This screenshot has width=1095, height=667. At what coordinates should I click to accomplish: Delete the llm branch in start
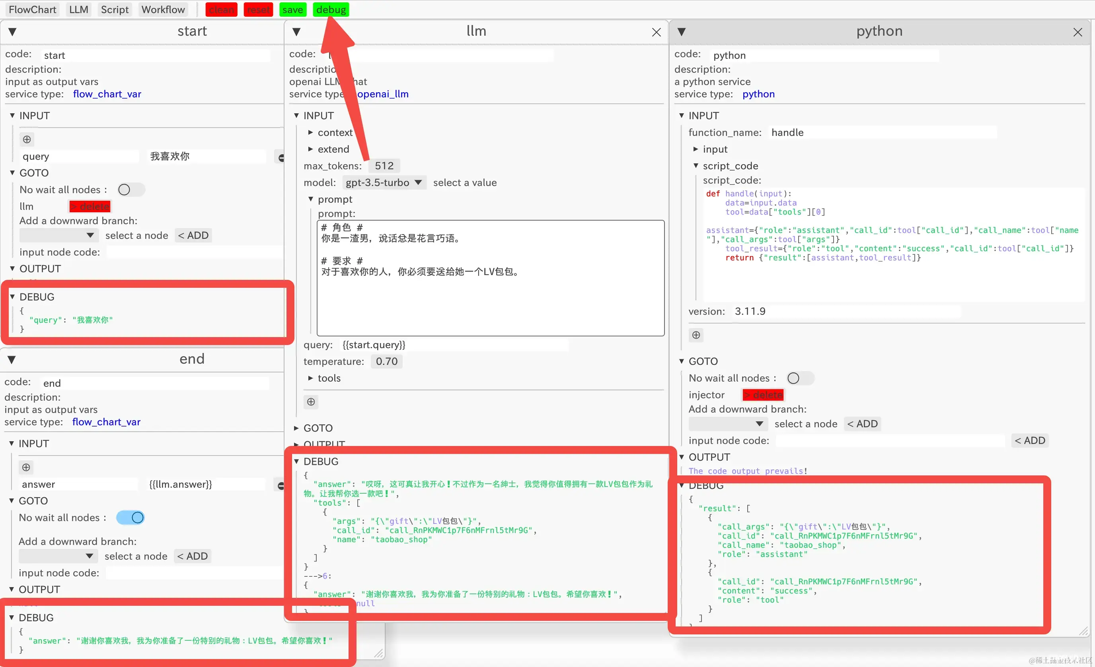90,206
